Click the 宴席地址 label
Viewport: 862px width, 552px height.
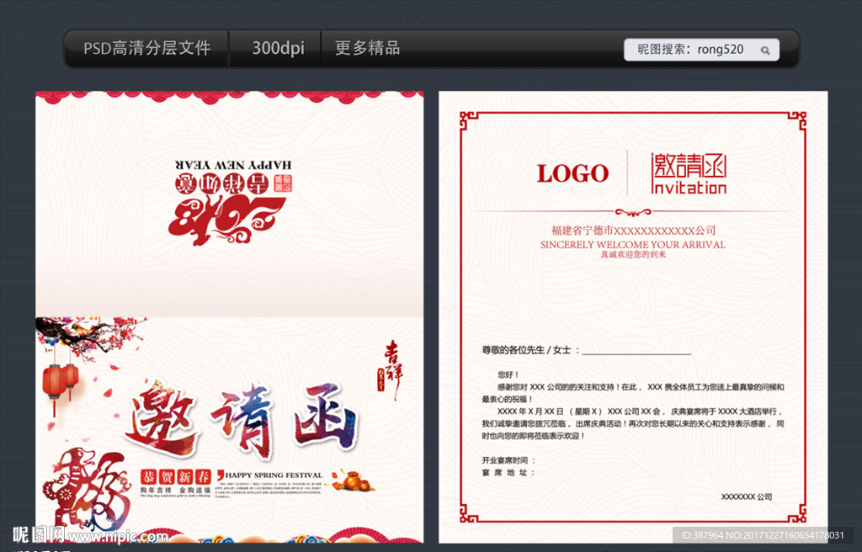pos(508,472)
